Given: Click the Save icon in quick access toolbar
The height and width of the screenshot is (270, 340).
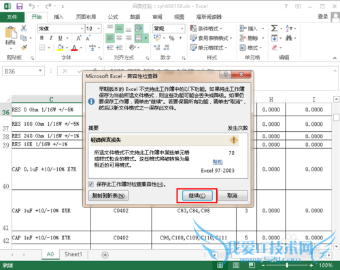Looking at the screenshot, I should click(x=20, y=6).
